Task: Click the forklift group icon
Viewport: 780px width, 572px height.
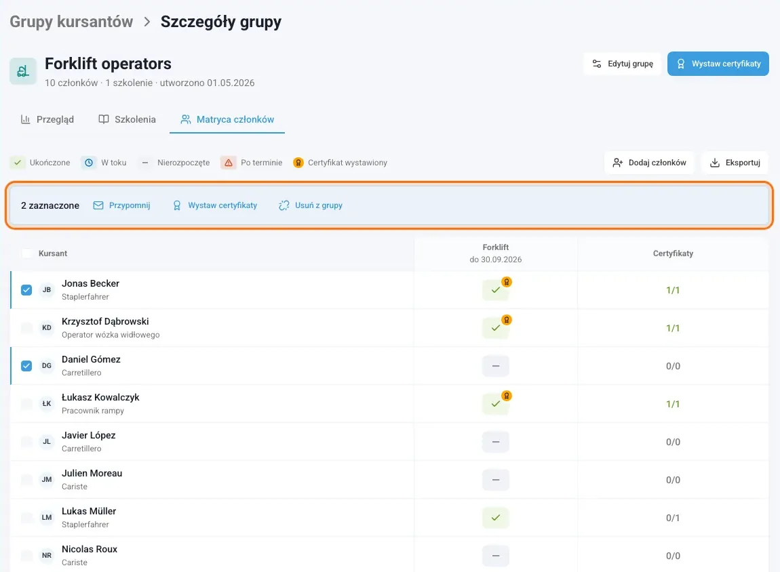Action: pos(23,72)
